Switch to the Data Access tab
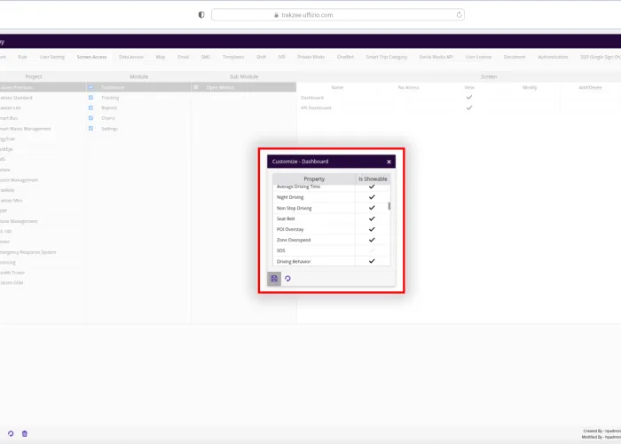Image resolution: width=621 pixels, height=444 pixels. click(x=131, y=56)
